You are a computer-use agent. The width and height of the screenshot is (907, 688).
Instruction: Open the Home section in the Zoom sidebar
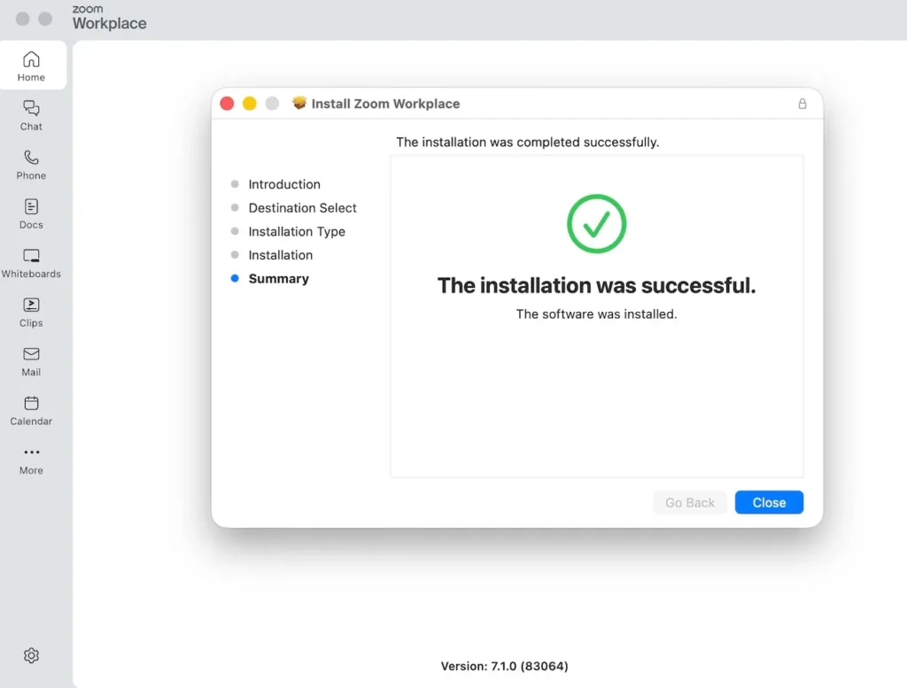(33, 66)
